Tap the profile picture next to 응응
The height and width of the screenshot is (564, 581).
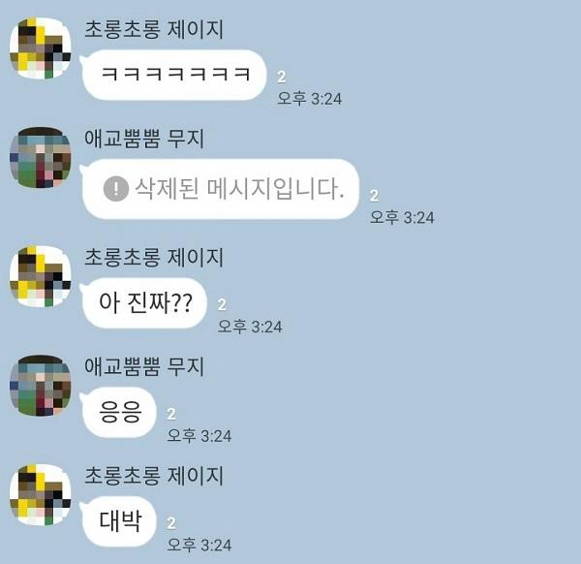[x=41, y=386]
